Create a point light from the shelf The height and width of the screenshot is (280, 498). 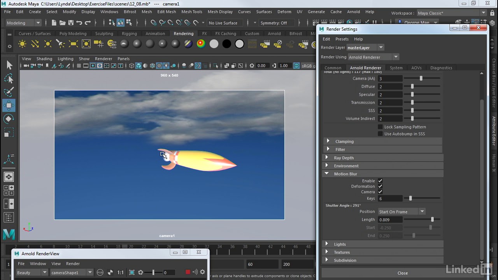pyautogui.click(x=48, y=44)
